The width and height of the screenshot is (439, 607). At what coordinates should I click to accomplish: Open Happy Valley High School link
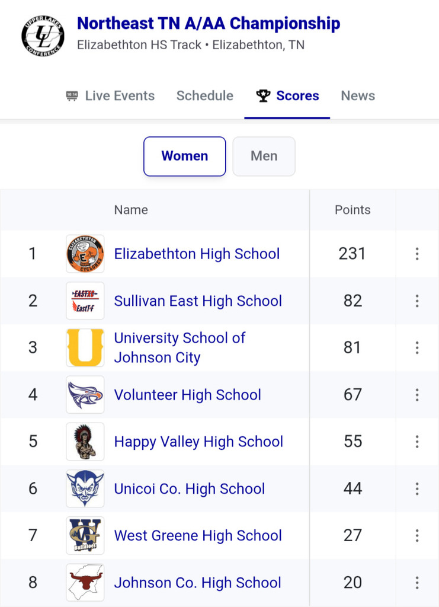tap(198, 442)
